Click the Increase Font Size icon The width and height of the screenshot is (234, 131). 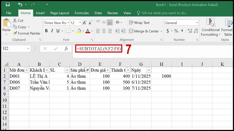pyautogui.click(x=85, y=23)
